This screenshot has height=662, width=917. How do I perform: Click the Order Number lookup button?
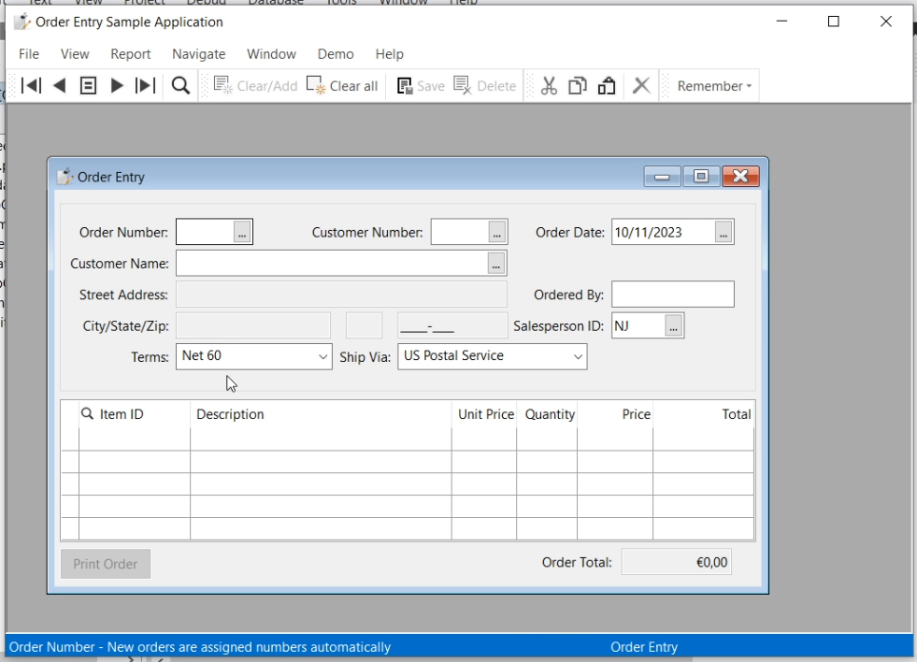coord(242,232)
